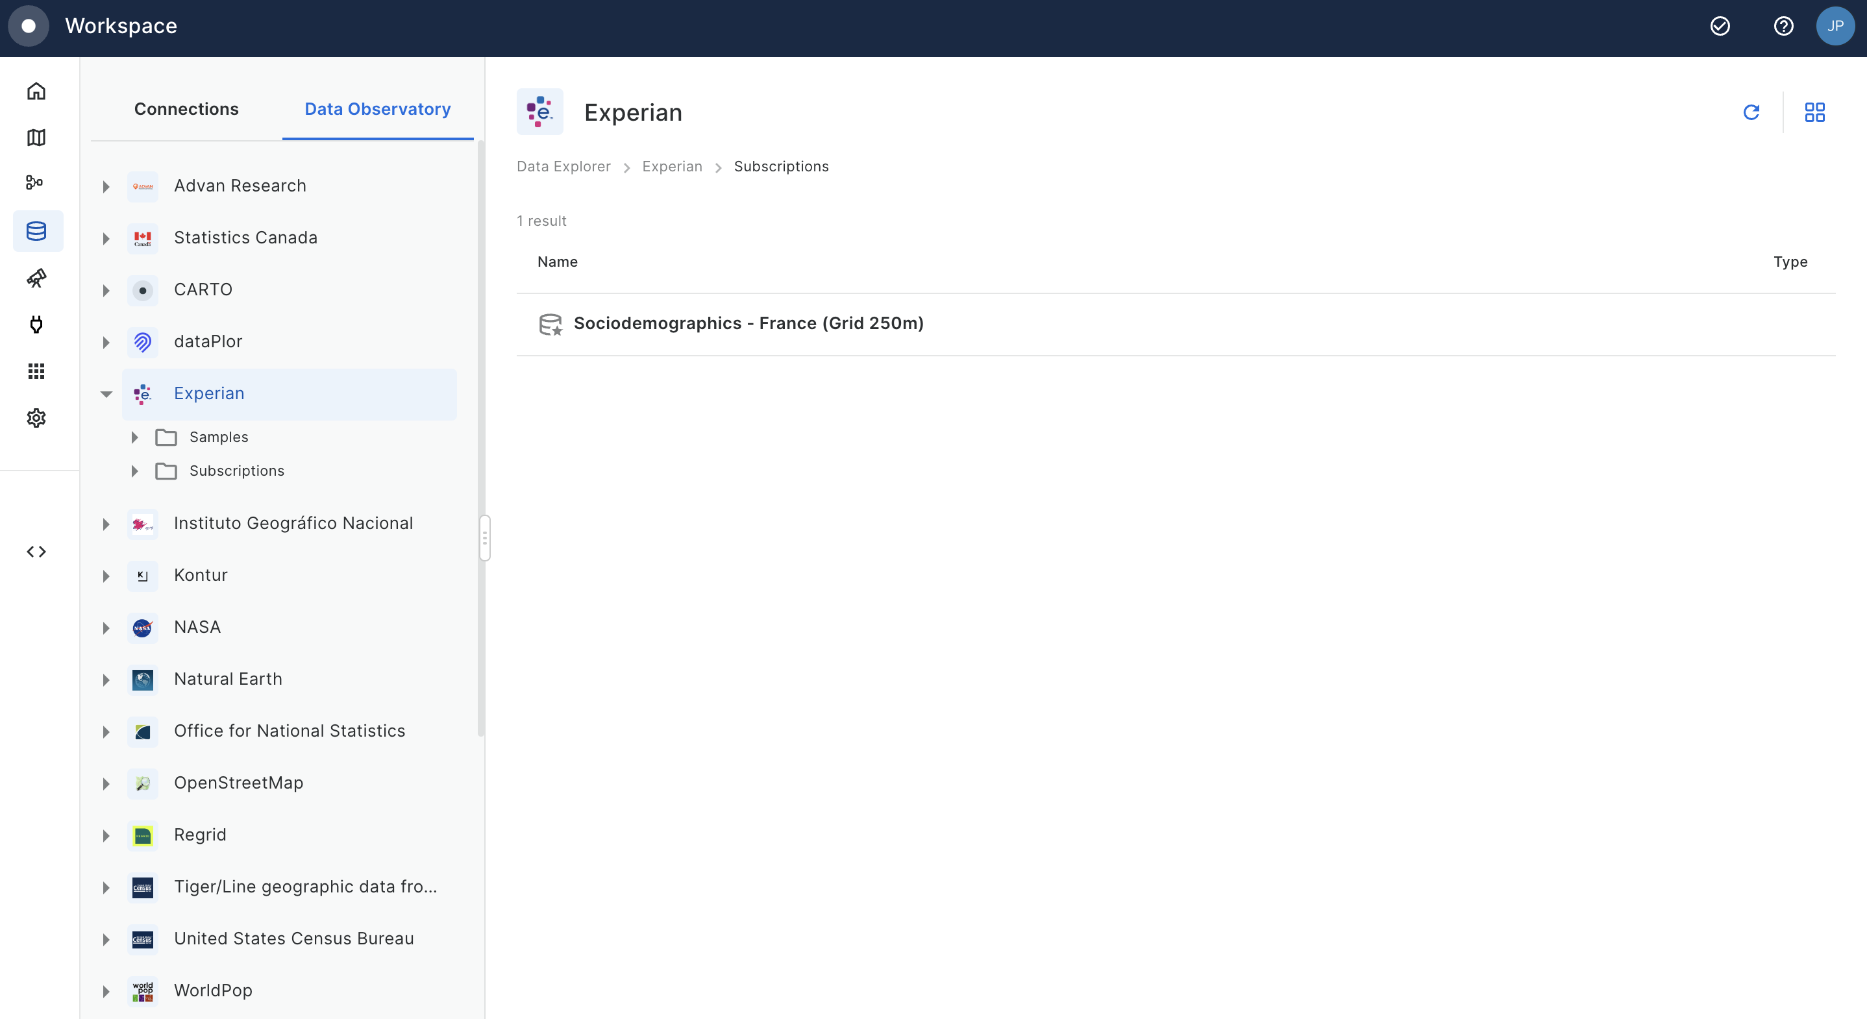Expand the Statistics Canada tree node
Screen dimensions: 1867x1019
pos(106,238)
